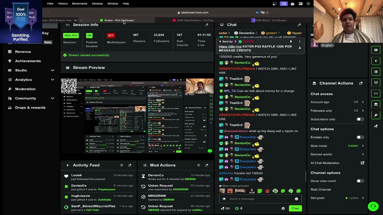Mute audio from the address bar speaker icon
383x215 pixels.
coord(257,13)
